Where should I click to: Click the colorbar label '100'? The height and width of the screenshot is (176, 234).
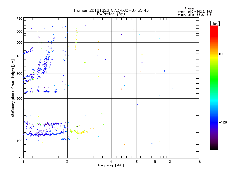point(221,54)
